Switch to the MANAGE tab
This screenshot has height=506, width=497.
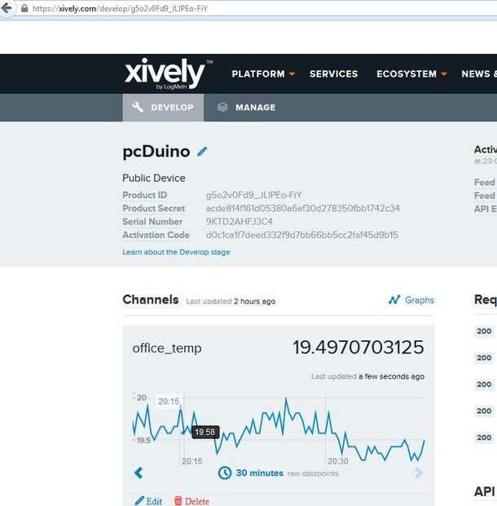(x=246, y=108)
